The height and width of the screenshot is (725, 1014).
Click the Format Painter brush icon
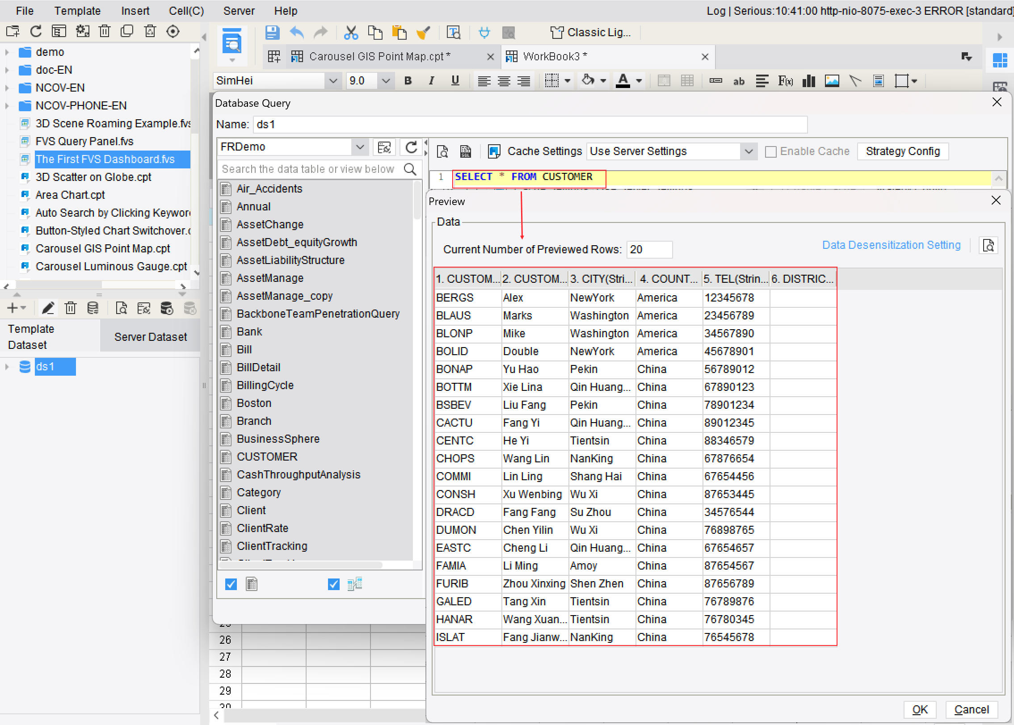(x=424, y=32)
